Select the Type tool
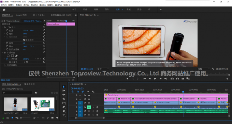The image size is (232, 124). click(64, 115)
